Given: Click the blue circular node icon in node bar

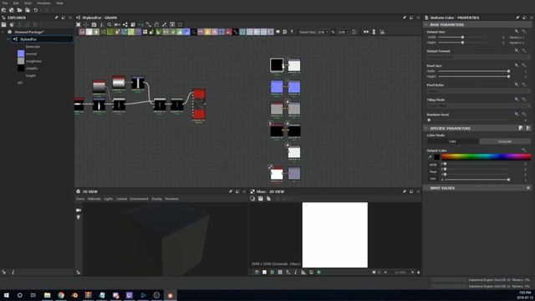Looking at the screenshot, I should (x=186, y=32).
